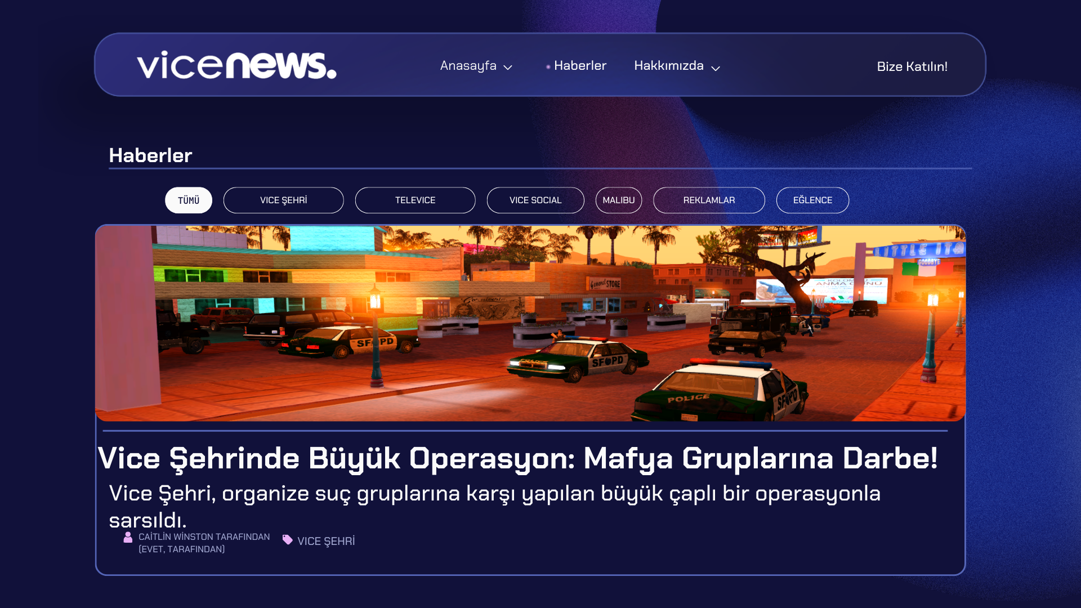This screenshot has height=608, width=1081.
Task: Click the Haberler section heading
Action: pyautogui.click(x=150, y=155)
